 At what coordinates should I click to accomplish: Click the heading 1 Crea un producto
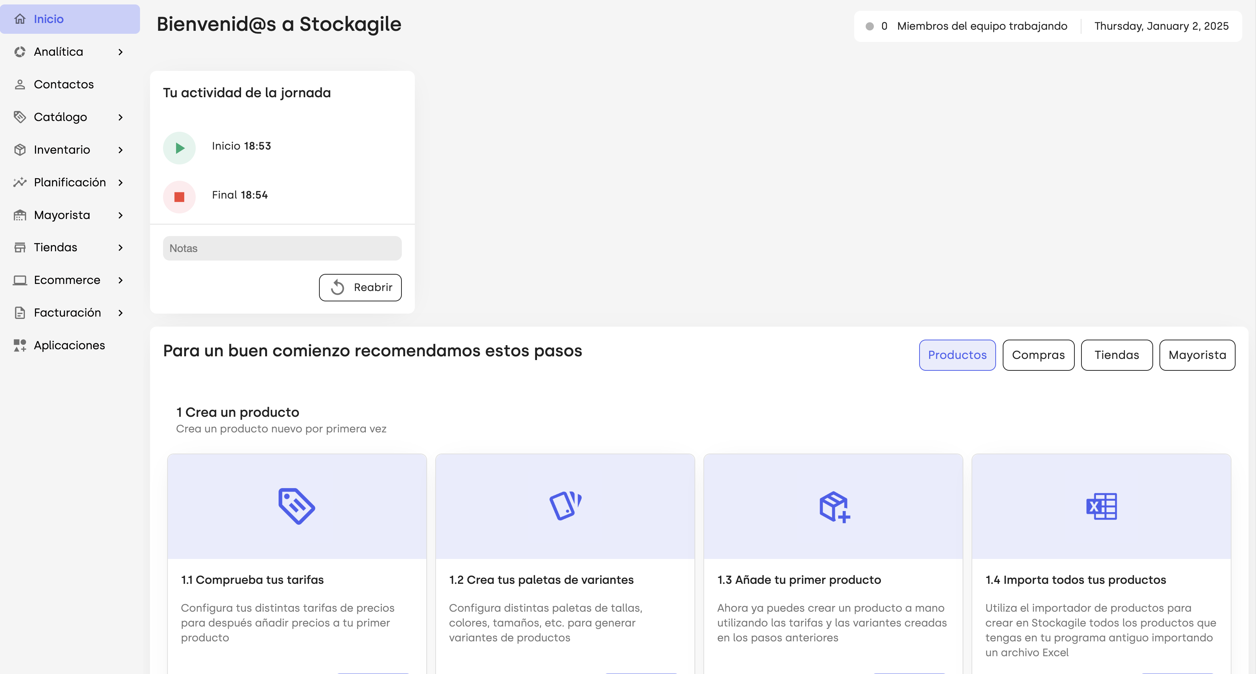(238, 412)
